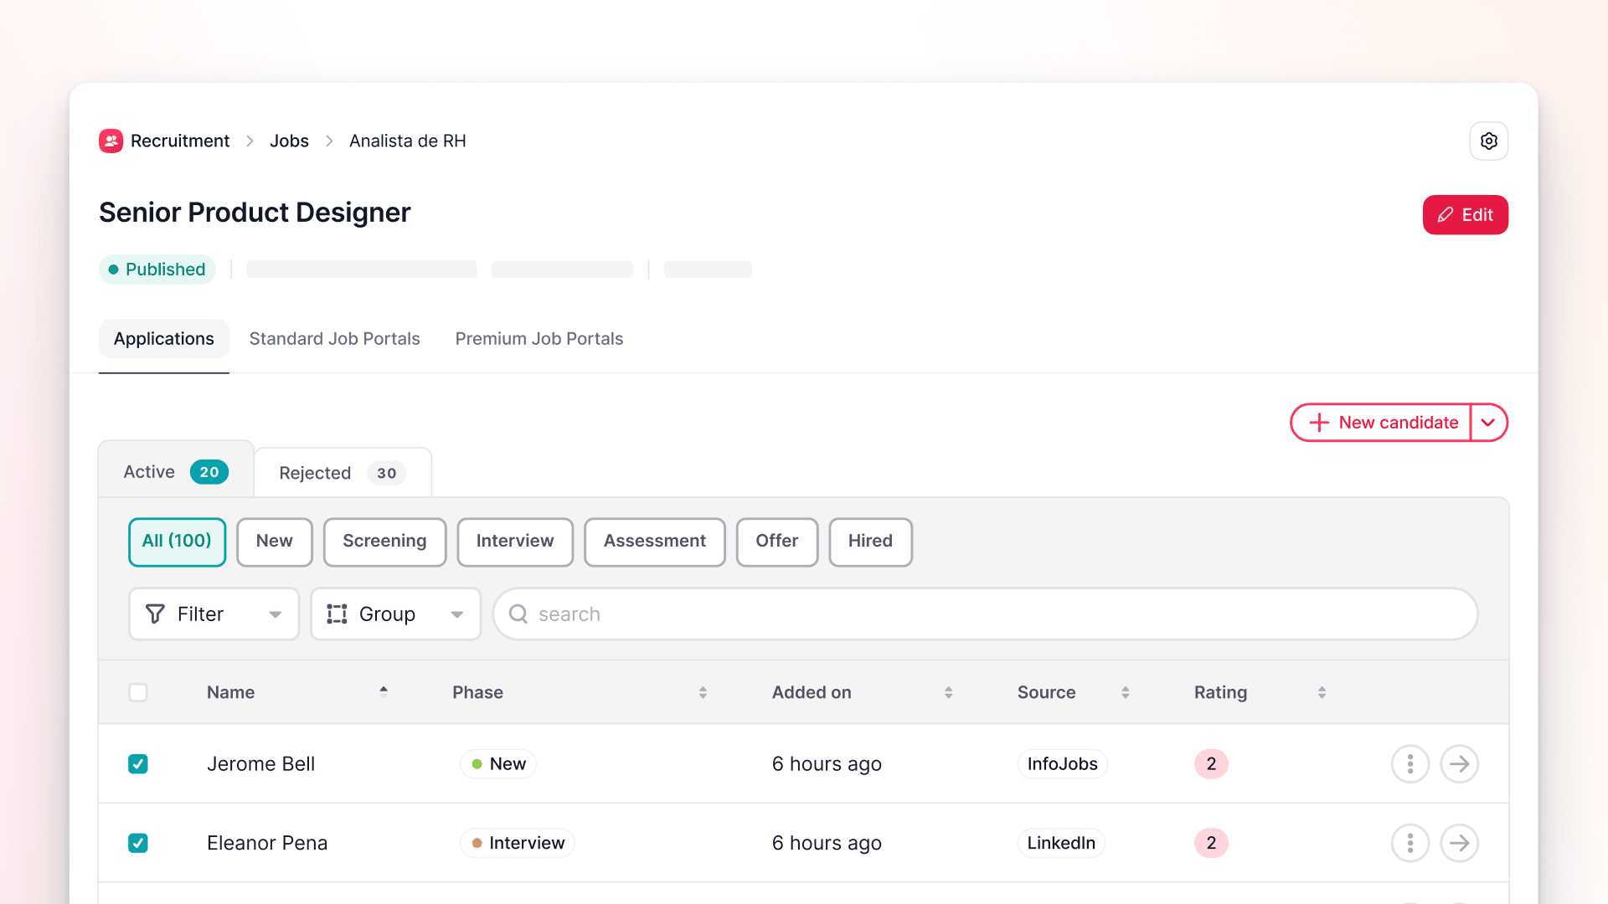Select the Screening phase filter
The height and width of the screenshot is (904, 1608).
pyautogui.click(x=384, y=542)
